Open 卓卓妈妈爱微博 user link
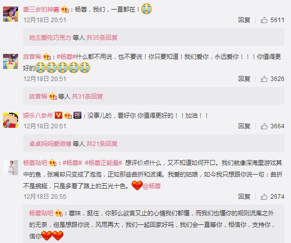Viewport: 291px width, 243px height. click(50, 143)
